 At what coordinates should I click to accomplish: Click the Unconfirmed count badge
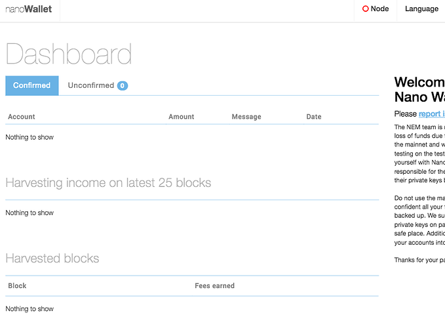tap(123, 85)
